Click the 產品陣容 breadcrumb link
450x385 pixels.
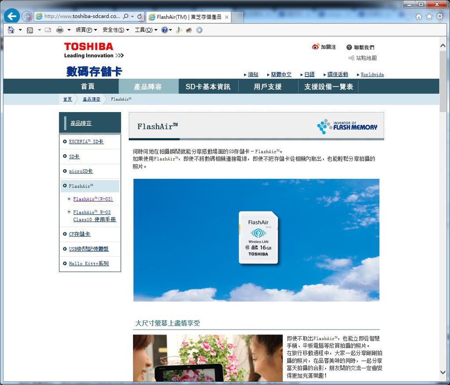[x=91, y=99]
